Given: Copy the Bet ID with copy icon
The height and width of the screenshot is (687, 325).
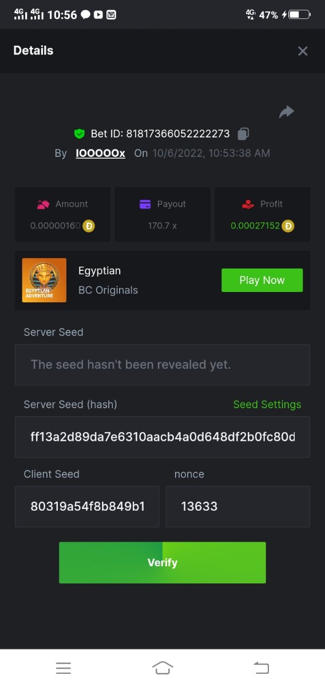Looking at the screenshot, I should tap(243, 134).
